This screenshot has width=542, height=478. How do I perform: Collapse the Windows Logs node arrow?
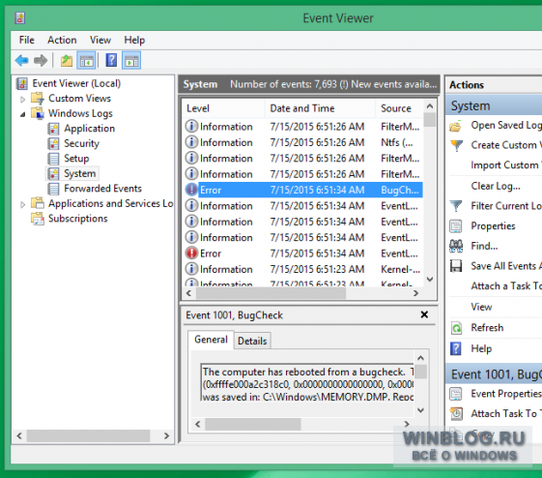click(x=22, y=114)
